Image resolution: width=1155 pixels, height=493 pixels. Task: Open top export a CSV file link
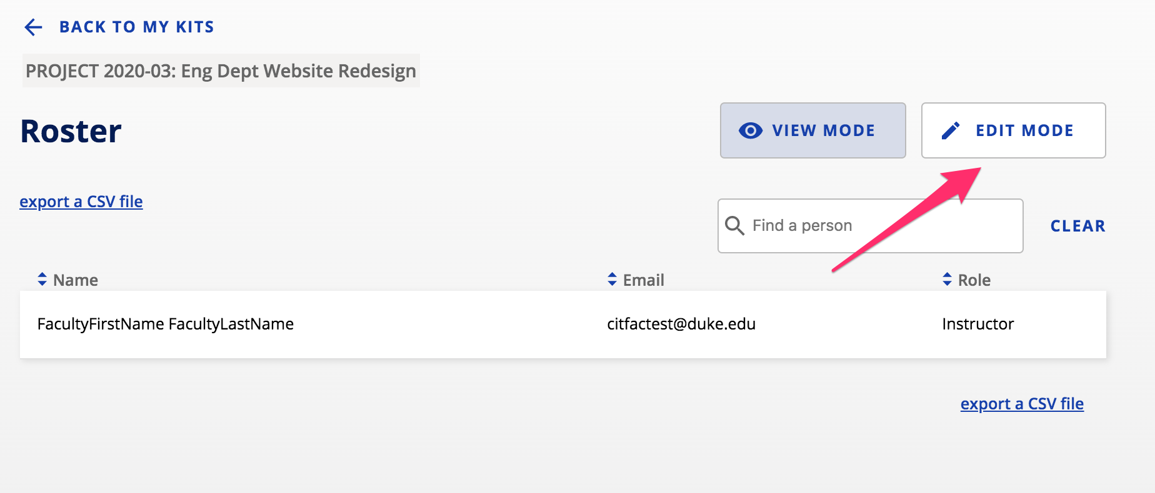click(x=81, y=202)
